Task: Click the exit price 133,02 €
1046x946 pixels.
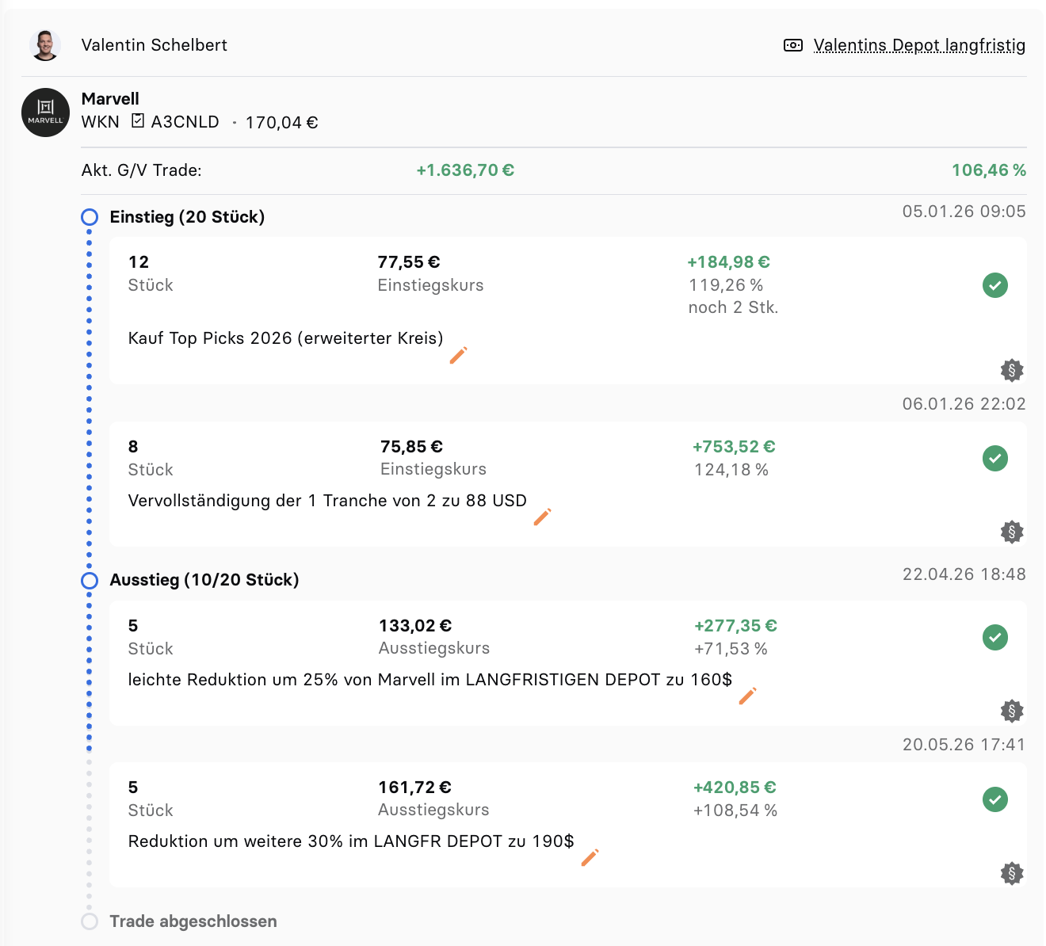Action: [415, 626]
